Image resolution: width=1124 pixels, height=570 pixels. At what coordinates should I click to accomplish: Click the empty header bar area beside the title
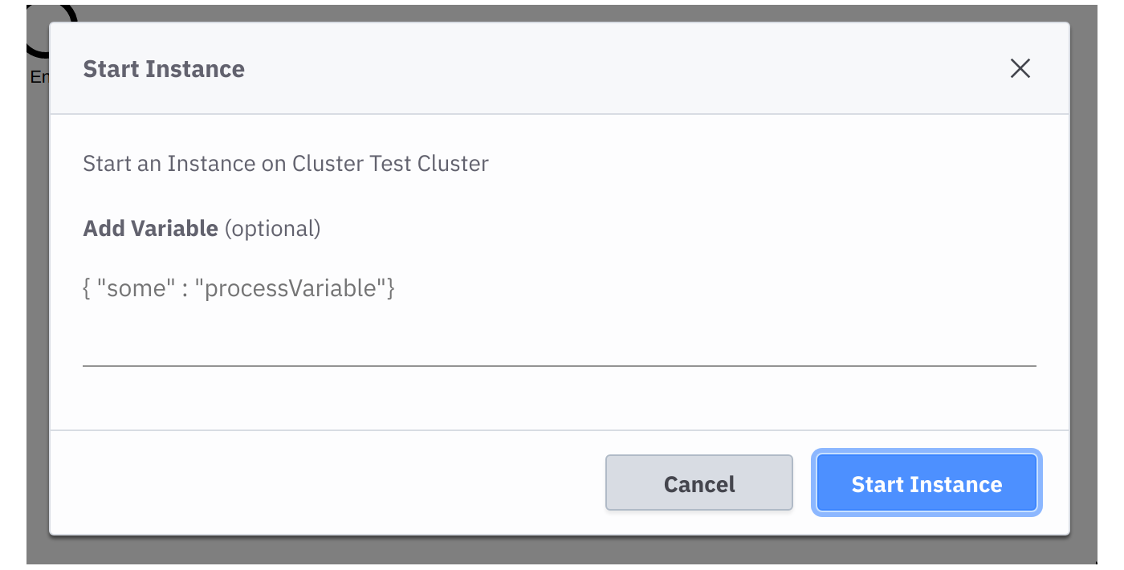626,69
